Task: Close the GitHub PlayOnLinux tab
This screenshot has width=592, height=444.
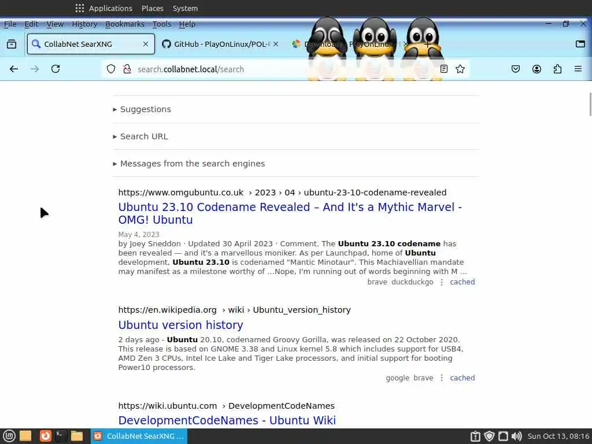Action: [276, 44]
